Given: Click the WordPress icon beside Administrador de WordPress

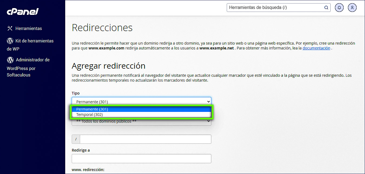Looking at the screenshot, I should 9,60.
